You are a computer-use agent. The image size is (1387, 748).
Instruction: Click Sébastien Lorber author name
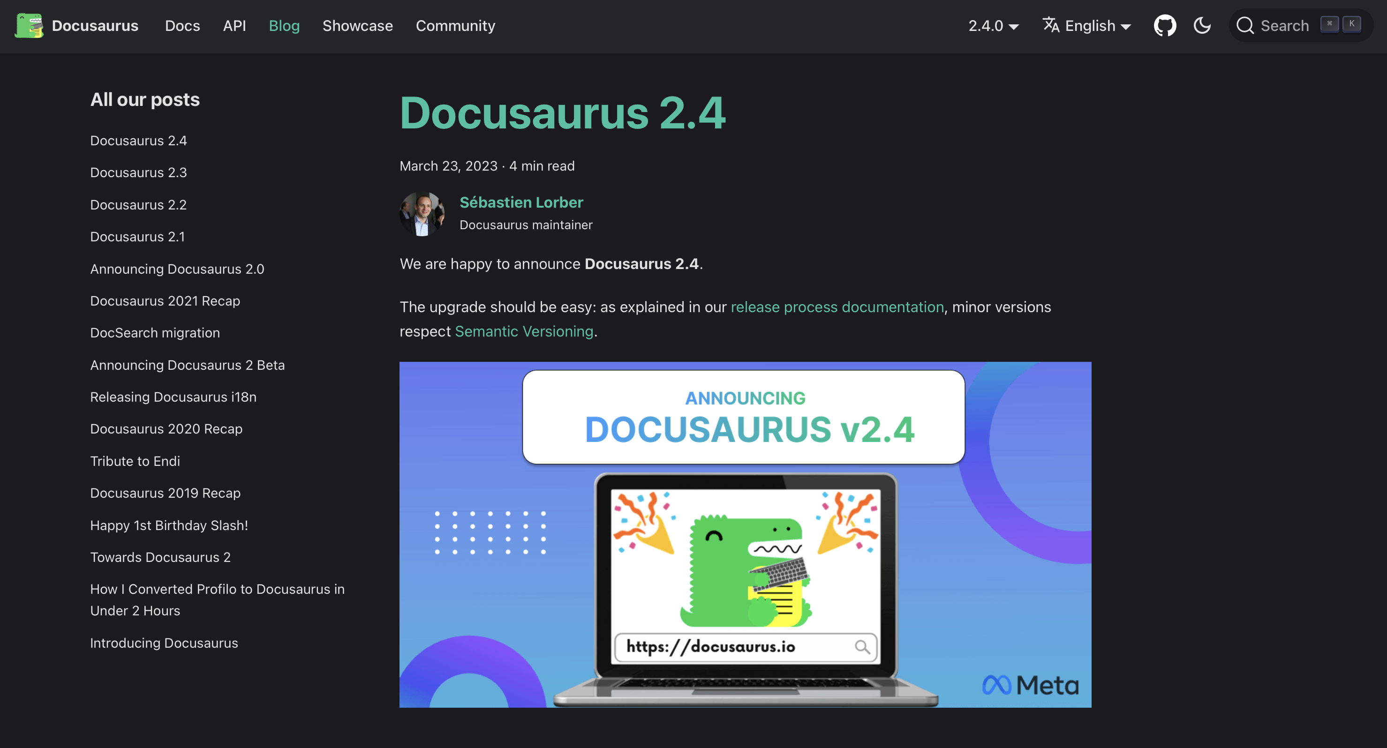pos(521,202)
